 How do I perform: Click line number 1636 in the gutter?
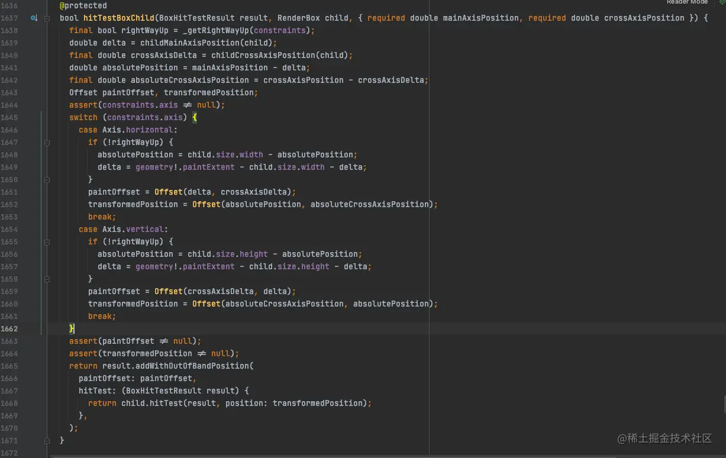(x=9, y=6)
